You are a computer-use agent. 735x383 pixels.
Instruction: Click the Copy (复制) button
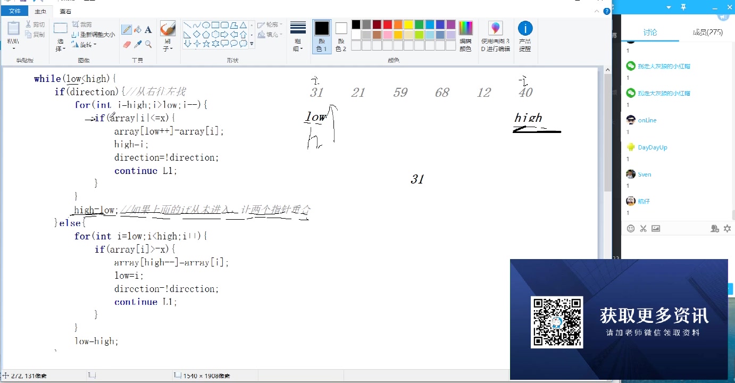[36, 35]
